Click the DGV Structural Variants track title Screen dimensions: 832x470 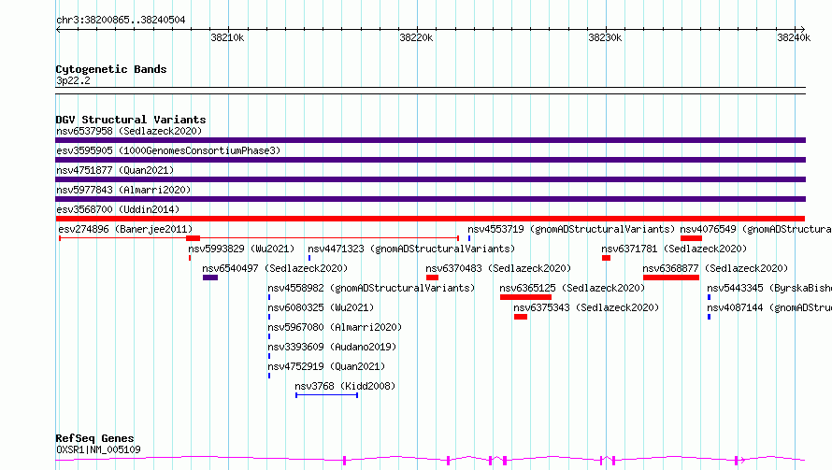(x=131, y=120)
